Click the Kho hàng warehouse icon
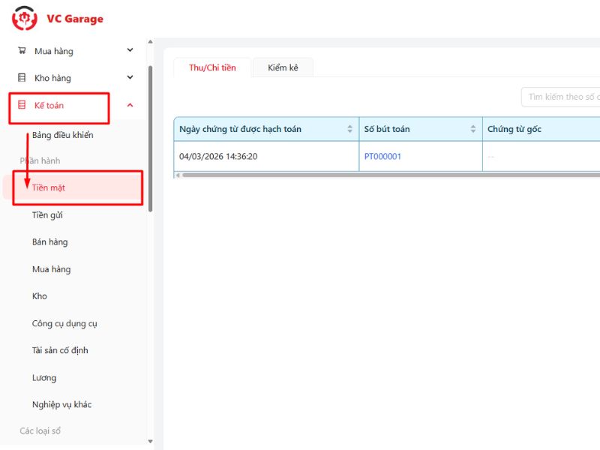This screenshot has width=600, height=450. [22, 78]
